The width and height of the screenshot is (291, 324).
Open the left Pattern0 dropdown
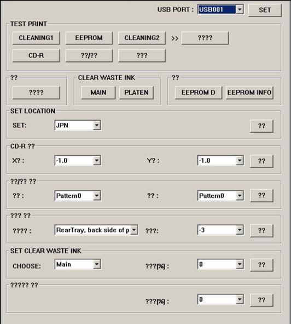(x=96, y=196)
